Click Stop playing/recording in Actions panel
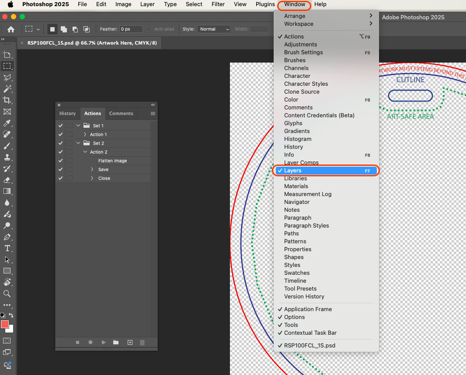 click(x=77, y=343)
